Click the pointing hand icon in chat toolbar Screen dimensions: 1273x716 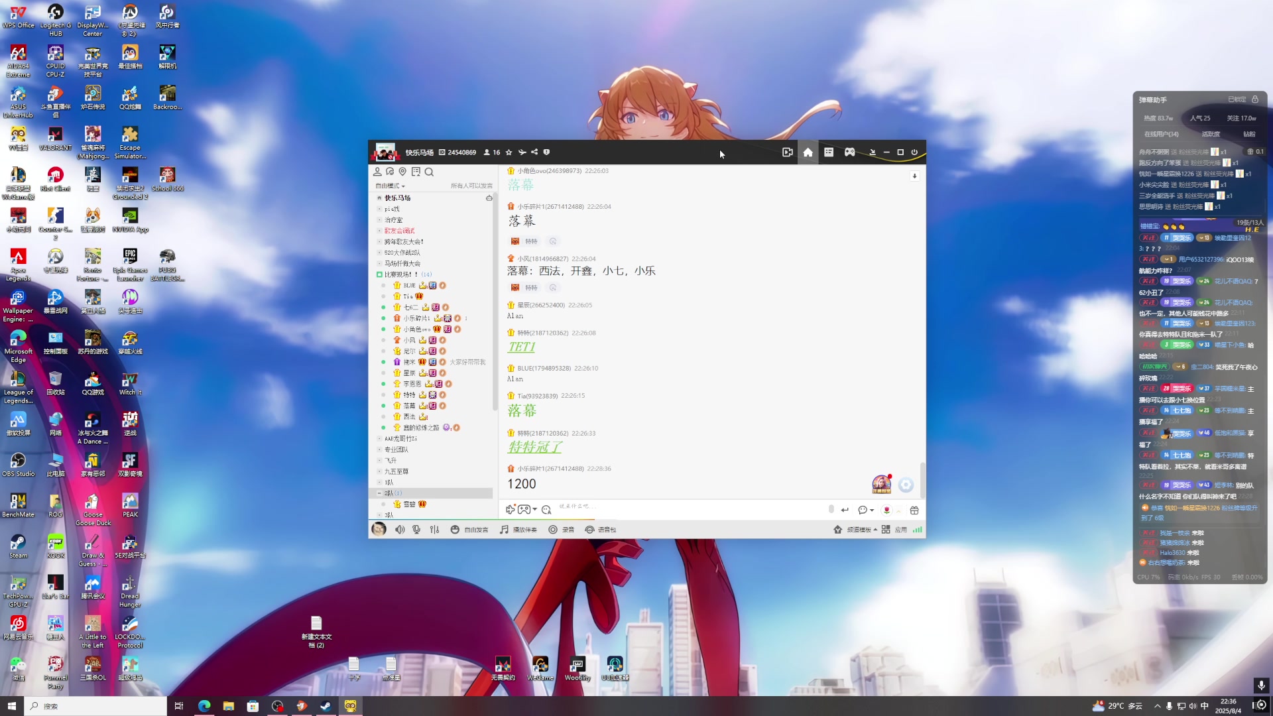coord(510,510)
